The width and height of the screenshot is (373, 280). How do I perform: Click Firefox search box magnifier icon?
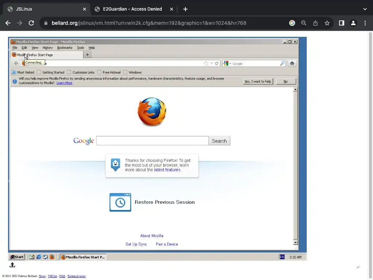pos(282,63)
